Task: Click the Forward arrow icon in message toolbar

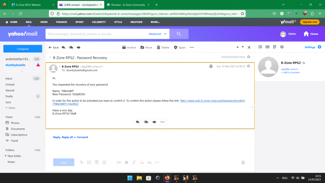Action: 78,47
